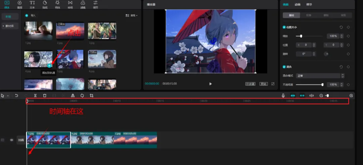Open the 特效 effects panel icon
This screenshot has height=165, width=363.
click(57, 3)
